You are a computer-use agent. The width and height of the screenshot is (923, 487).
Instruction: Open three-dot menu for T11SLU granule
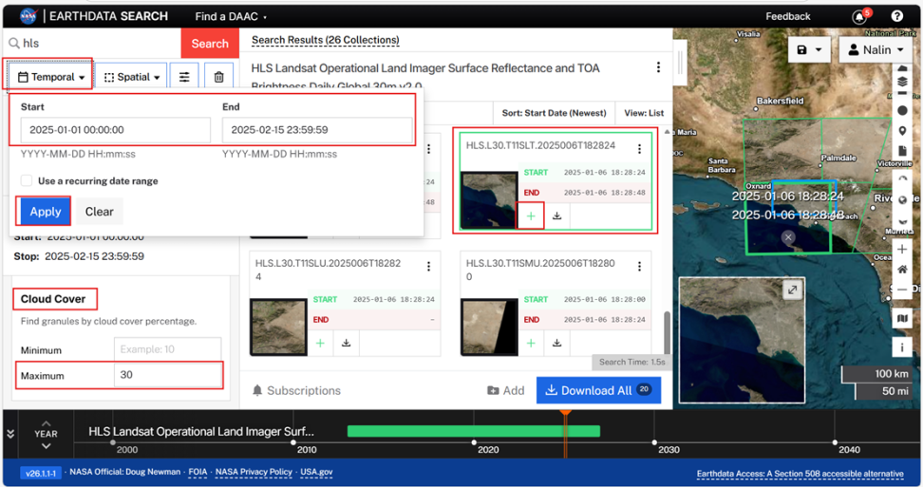point(428,267)
